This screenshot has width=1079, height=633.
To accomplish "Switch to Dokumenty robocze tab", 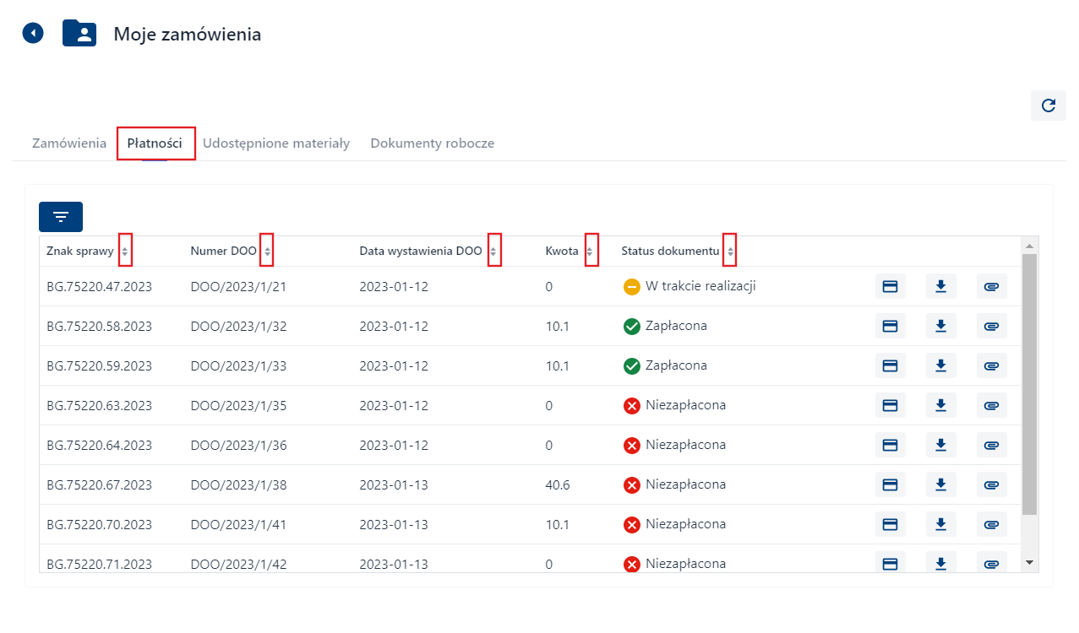I will (x=432, y=143).
